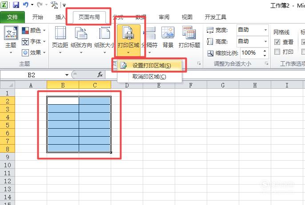Click the Save icon in quick access toolbar

click(16, 4)
